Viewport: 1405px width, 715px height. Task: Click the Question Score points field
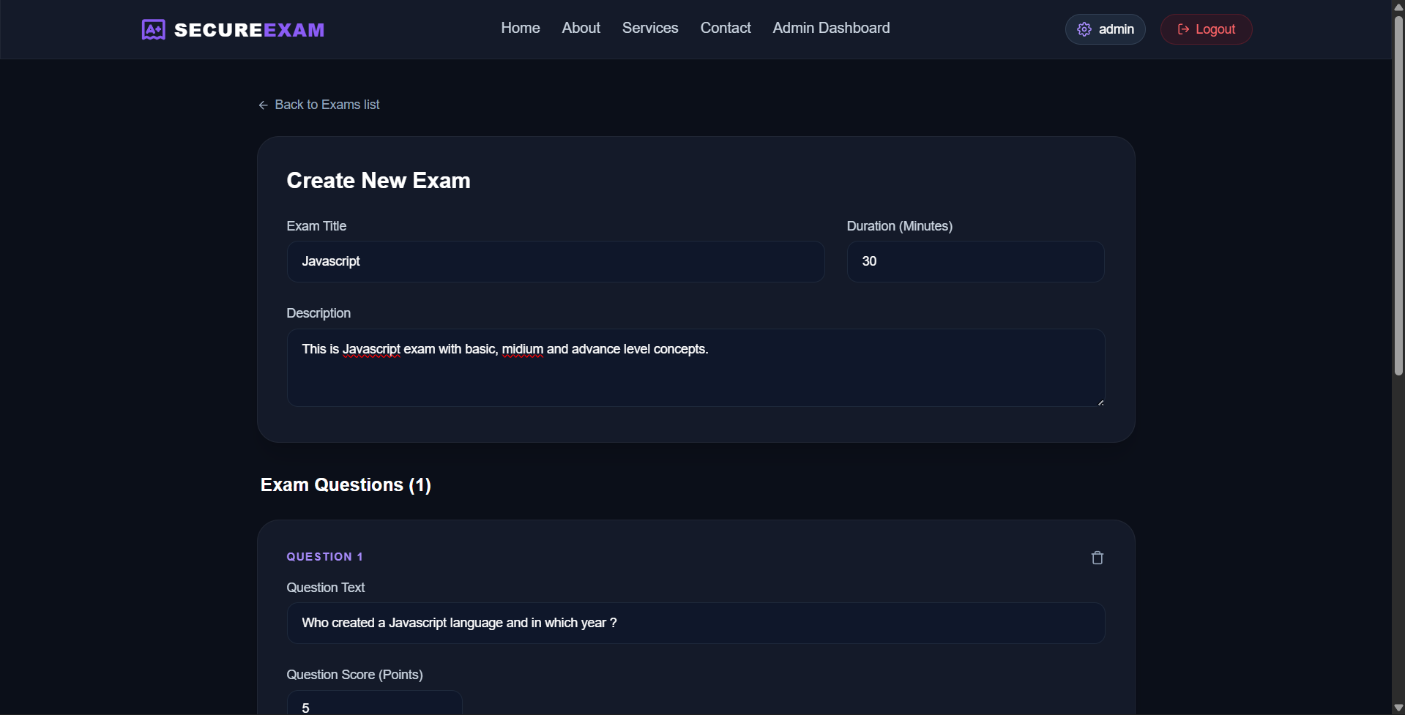click(x=374, y=703)
